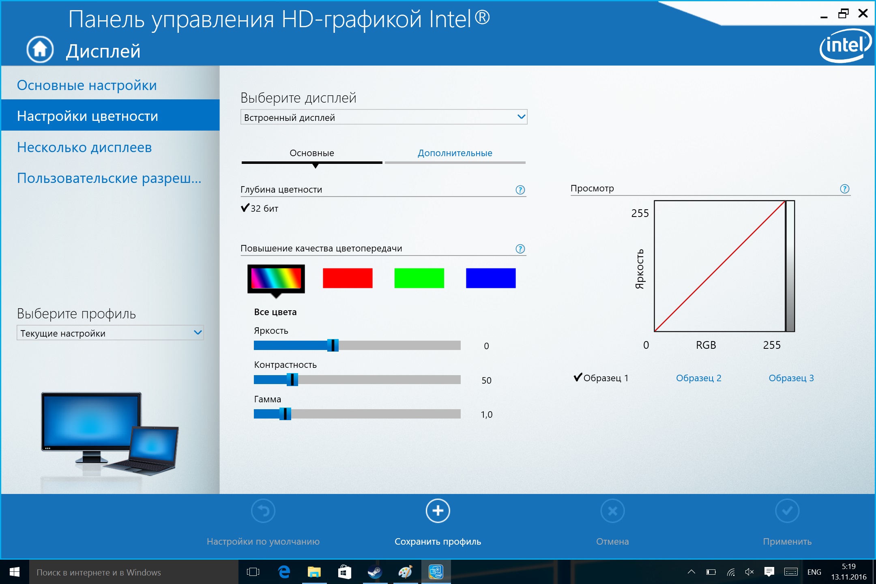Show hidden tray icons
This screenshot has width=876, height=584.
[691, 572]
